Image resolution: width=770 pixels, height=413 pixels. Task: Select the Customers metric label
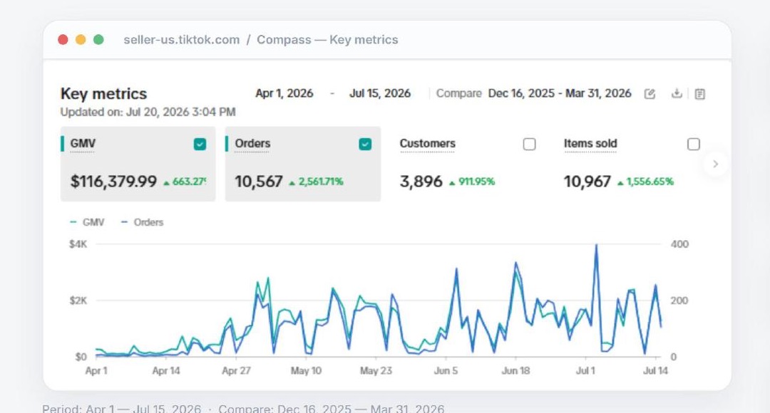pyautogui.click(x=427, y=144)
